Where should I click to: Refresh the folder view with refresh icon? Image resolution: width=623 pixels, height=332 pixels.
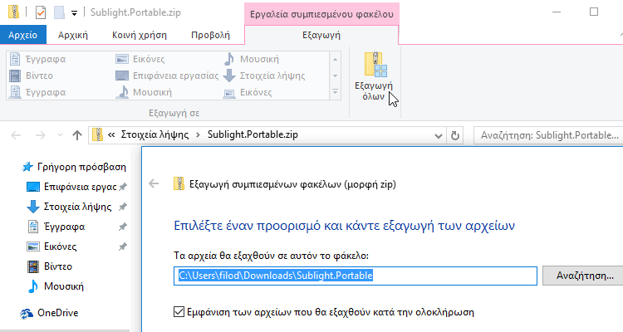(x=455, y=136)
